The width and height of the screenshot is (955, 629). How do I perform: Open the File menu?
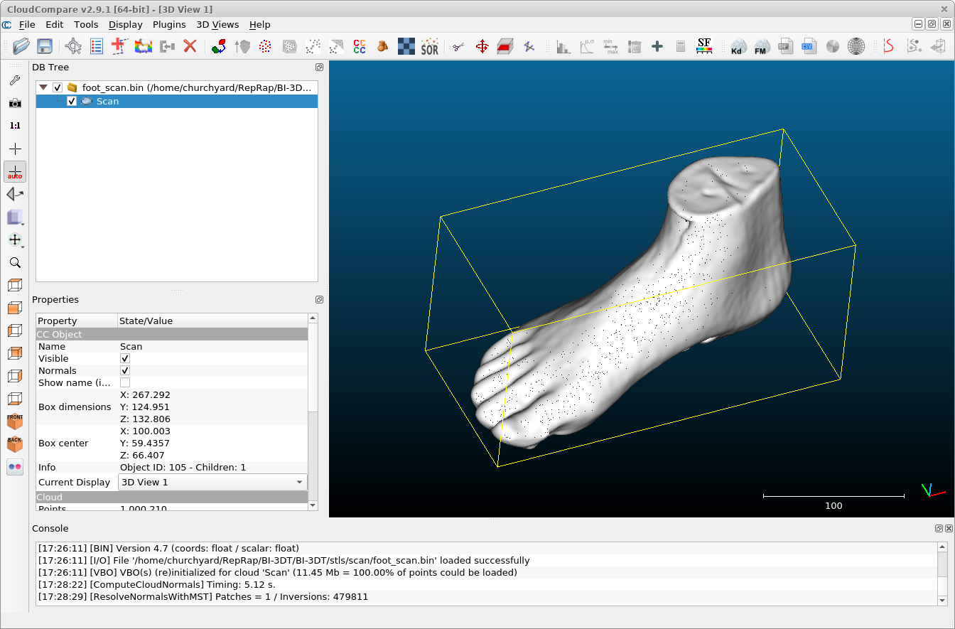click(x=26, y=24)
